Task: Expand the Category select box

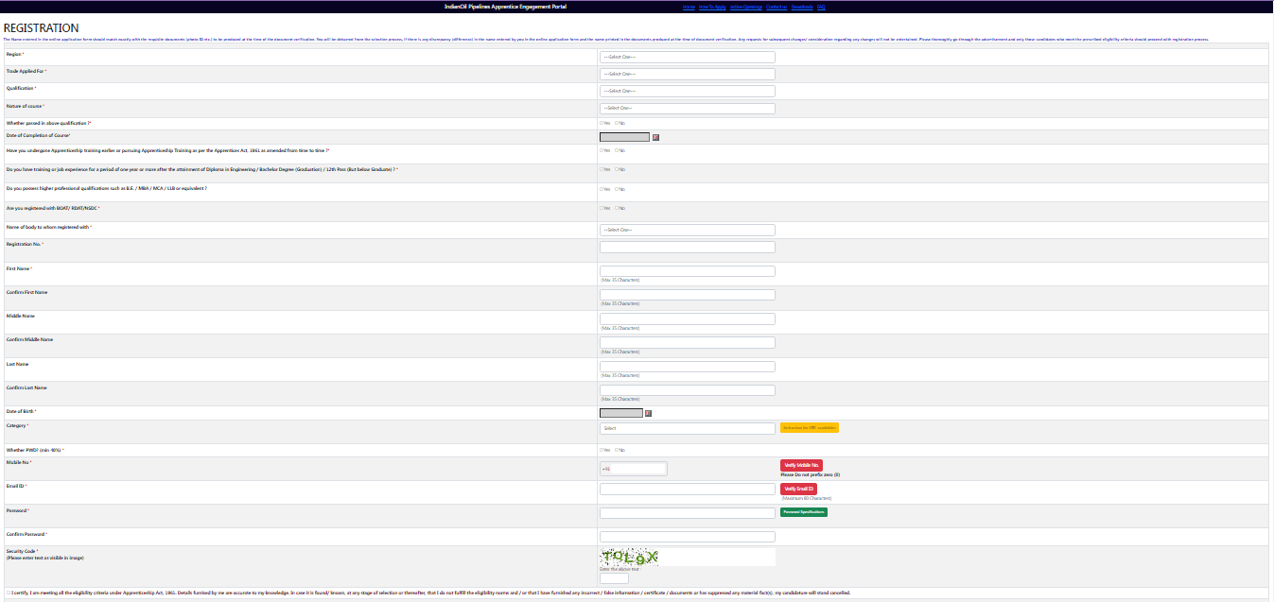Action: pos(687,428)
